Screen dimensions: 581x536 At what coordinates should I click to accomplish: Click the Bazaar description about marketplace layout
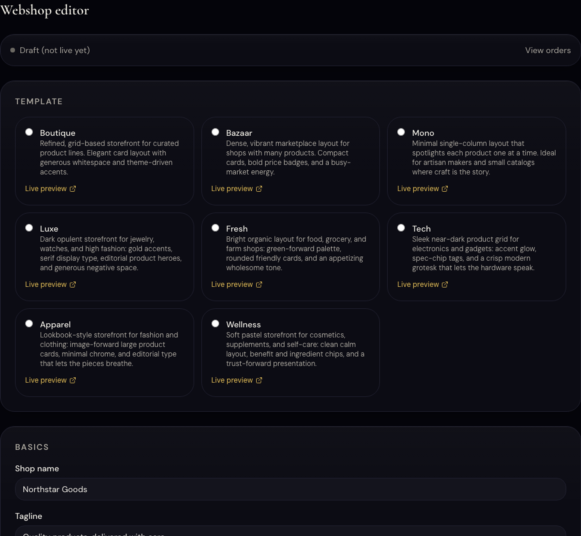pos(288,158)
